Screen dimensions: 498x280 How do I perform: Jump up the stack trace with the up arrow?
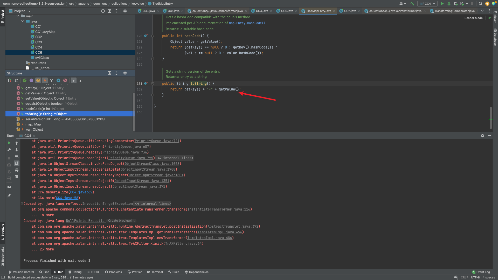(17, 143)
